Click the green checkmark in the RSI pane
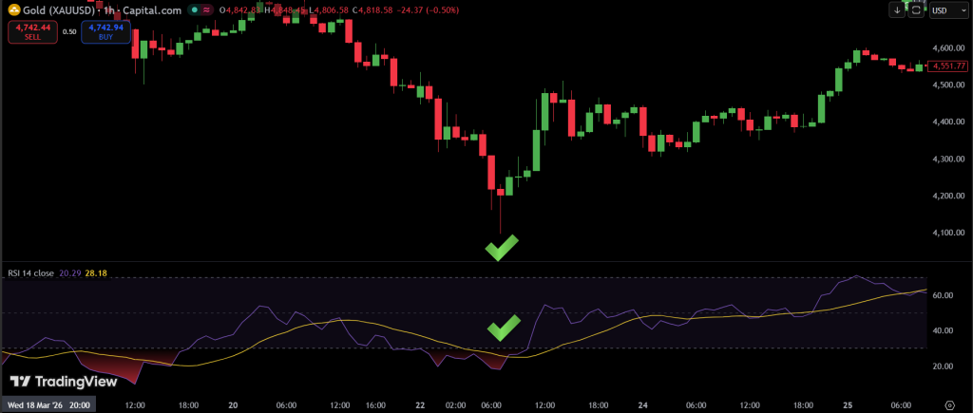 [x=504, y=329]
